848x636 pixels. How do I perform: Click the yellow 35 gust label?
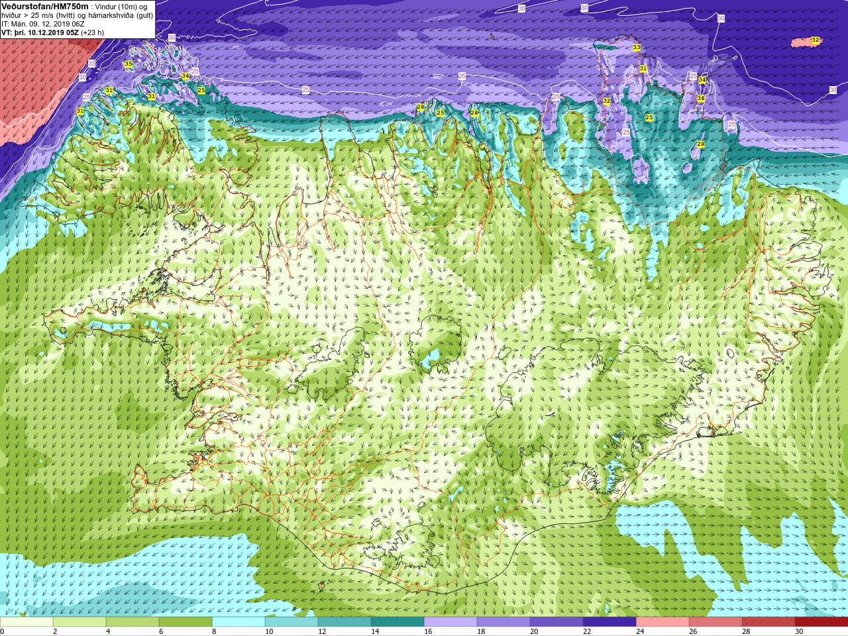pos(129,64)
